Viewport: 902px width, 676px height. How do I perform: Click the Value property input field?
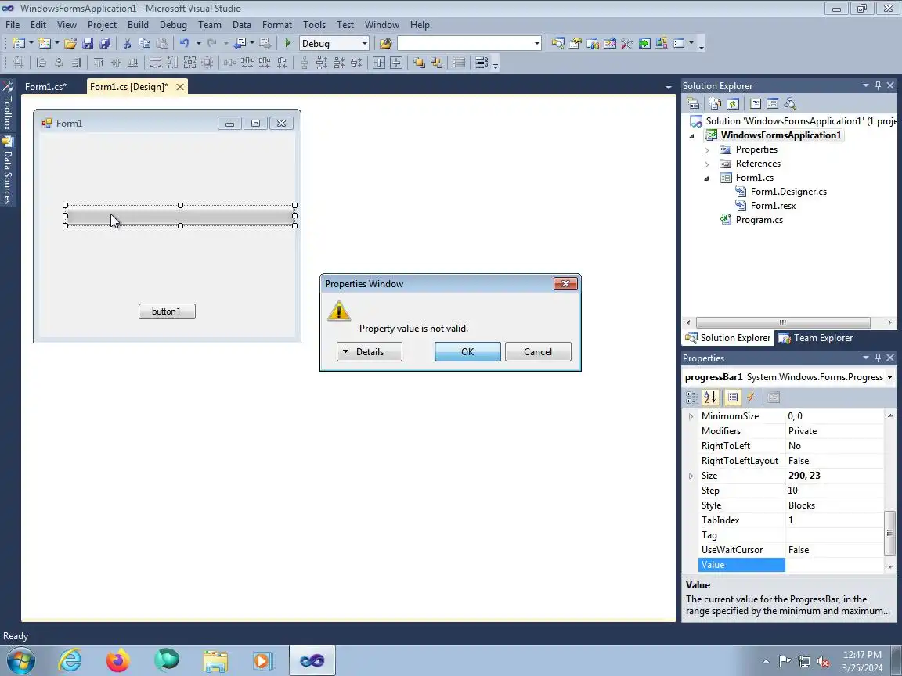click(x=834, y=565)
